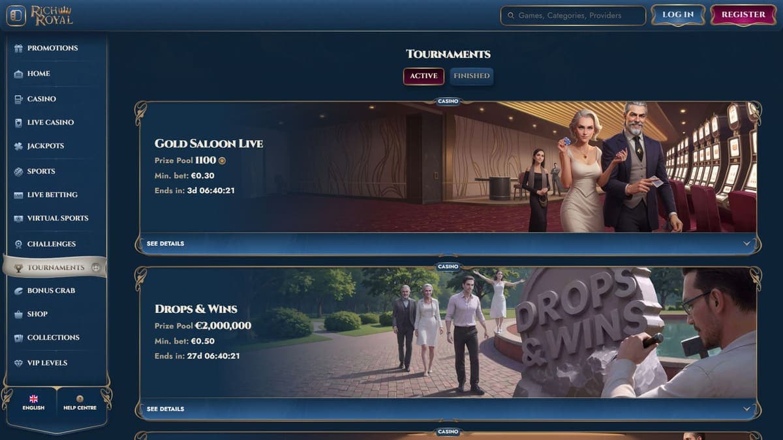Click the Min. bet: €0.30 text
Image resolution: width=783 pixels, height=440 pixels.
click(x=185, y=176)
